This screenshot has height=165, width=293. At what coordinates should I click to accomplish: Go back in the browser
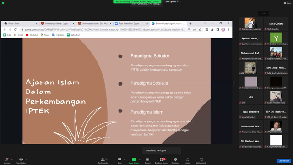tap(5, 29)
